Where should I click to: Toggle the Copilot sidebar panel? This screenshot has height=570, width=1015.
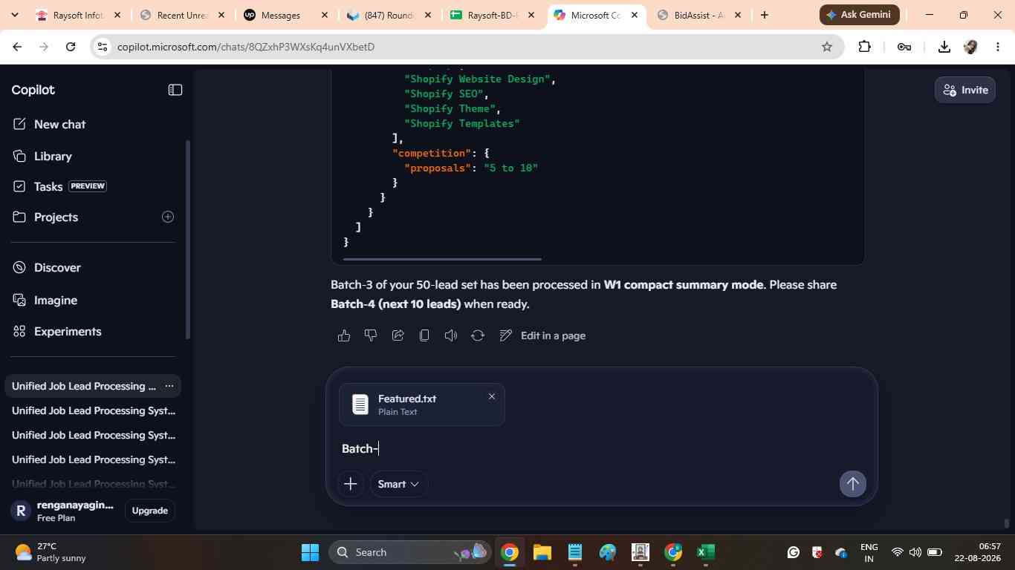(x=175, y=90)
